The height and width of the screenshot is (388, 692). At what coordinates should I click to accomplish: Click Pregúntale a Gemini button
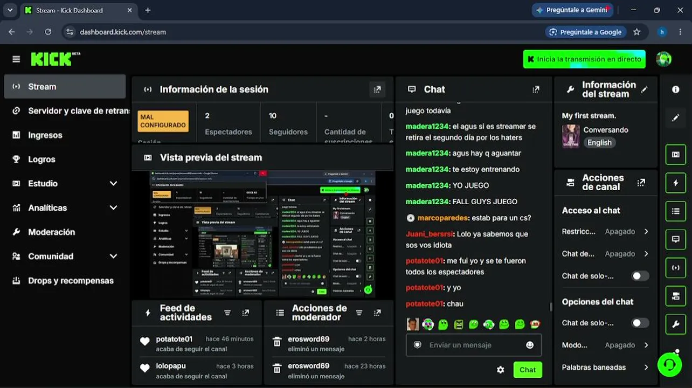coord(572,10)
